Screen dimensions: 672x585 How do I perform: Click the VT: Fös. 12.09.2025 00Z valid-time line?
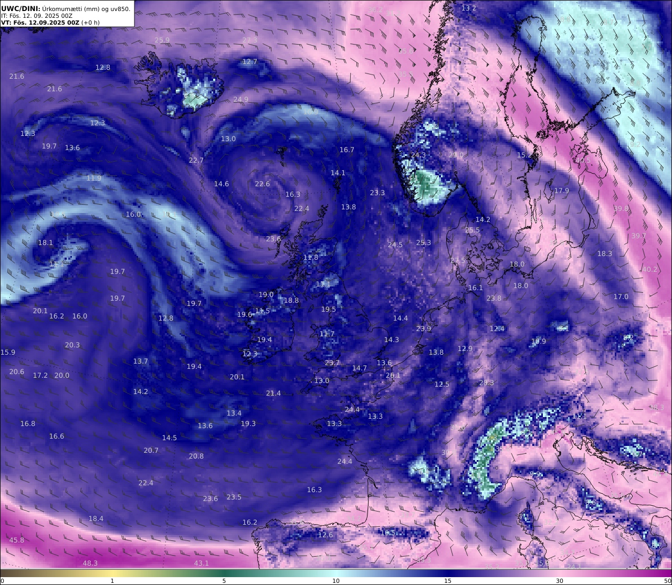click(50, 23)
